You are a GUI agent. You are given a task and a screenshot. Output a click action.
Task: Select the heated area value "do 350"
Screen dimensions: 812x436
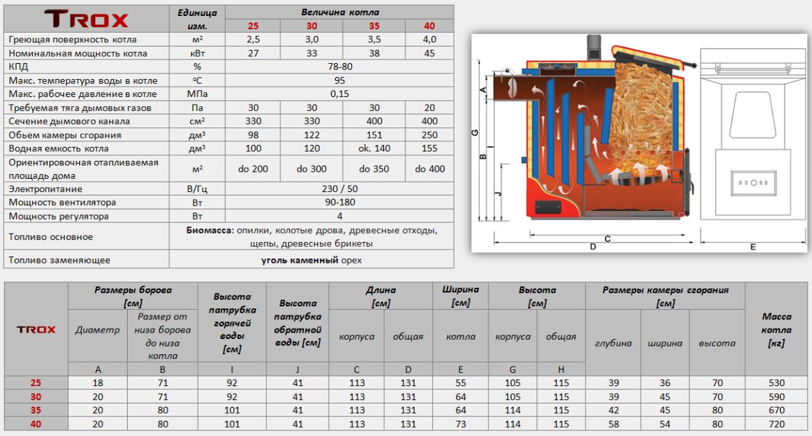[x=374, y=169]
